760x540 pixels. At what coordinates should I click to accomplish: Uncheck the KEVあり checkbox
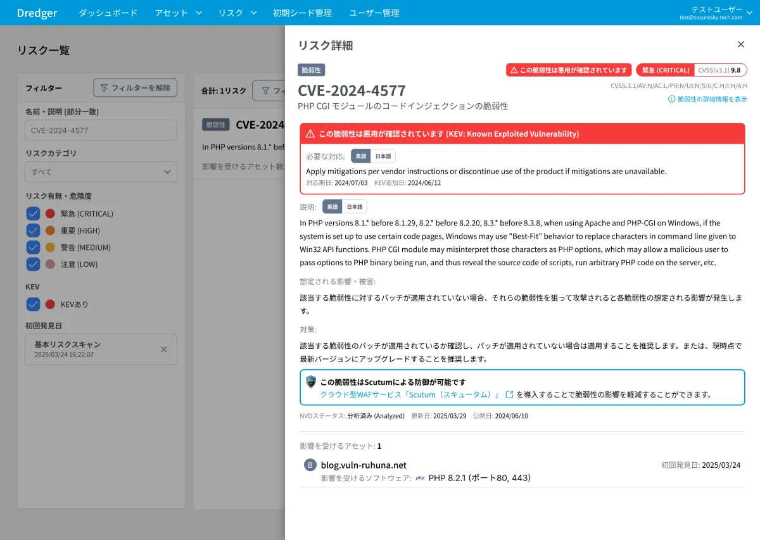[33, 305]
